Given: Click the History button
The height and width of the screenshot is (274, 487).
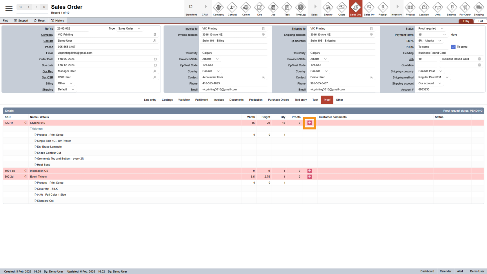Looking at the screenshot, I should point(57,21).
